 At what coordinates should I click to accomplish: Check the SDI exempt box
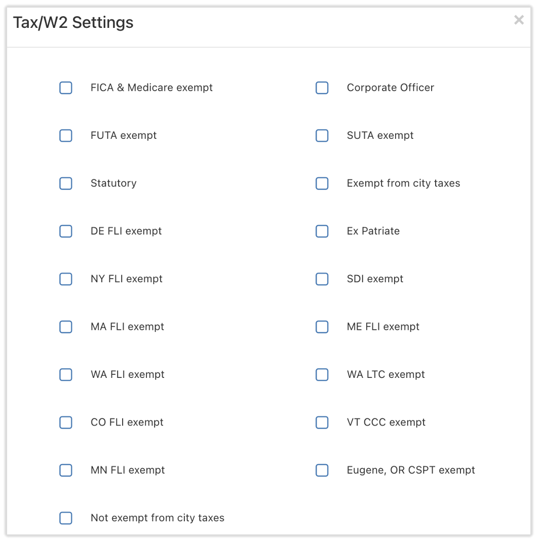pos(322,279)
